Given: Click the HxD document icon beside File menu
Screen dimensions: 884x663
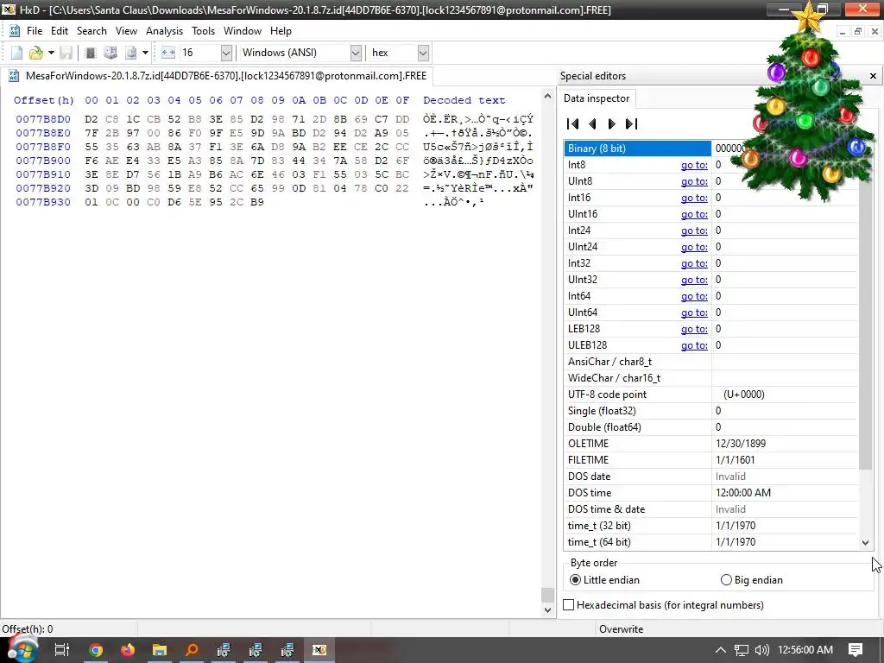Looking at the screenshot, I should click(x=15, y=31).
